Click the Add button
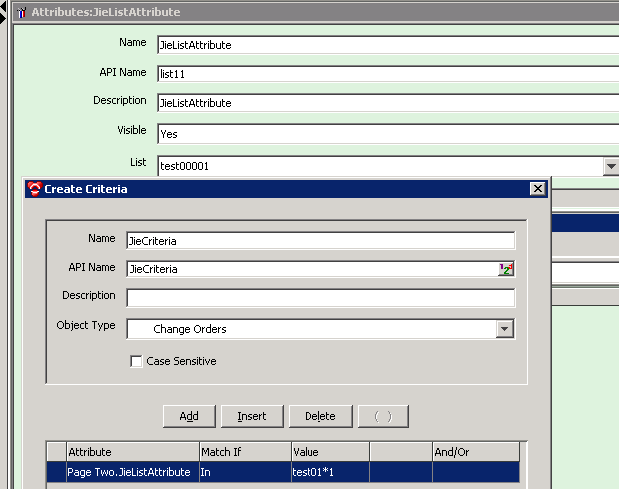Viewport: 619px width, 489px height. pyautogui.click(x=189, y=416)
